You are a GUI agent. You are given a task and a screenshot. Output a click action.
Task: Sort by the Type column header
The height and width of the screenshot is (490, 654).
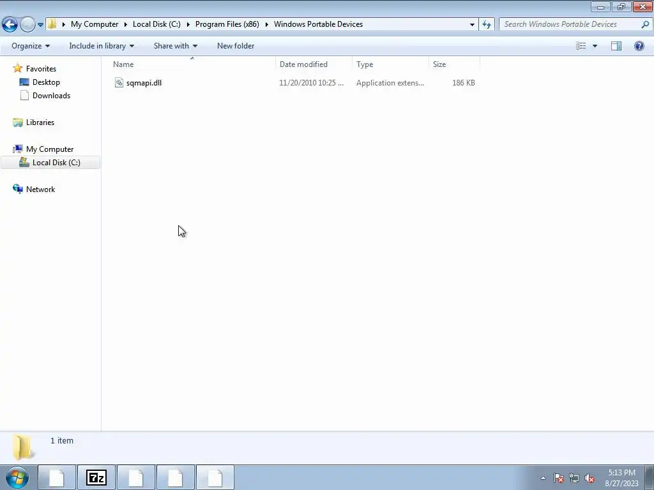[x=390, y=64]
